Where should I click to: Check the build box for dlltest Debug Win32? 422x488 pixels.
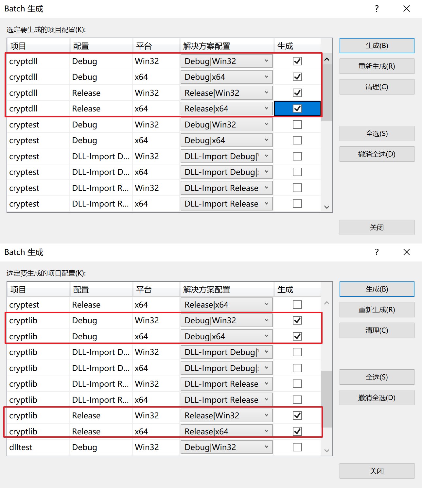click(x=297, y=447)
